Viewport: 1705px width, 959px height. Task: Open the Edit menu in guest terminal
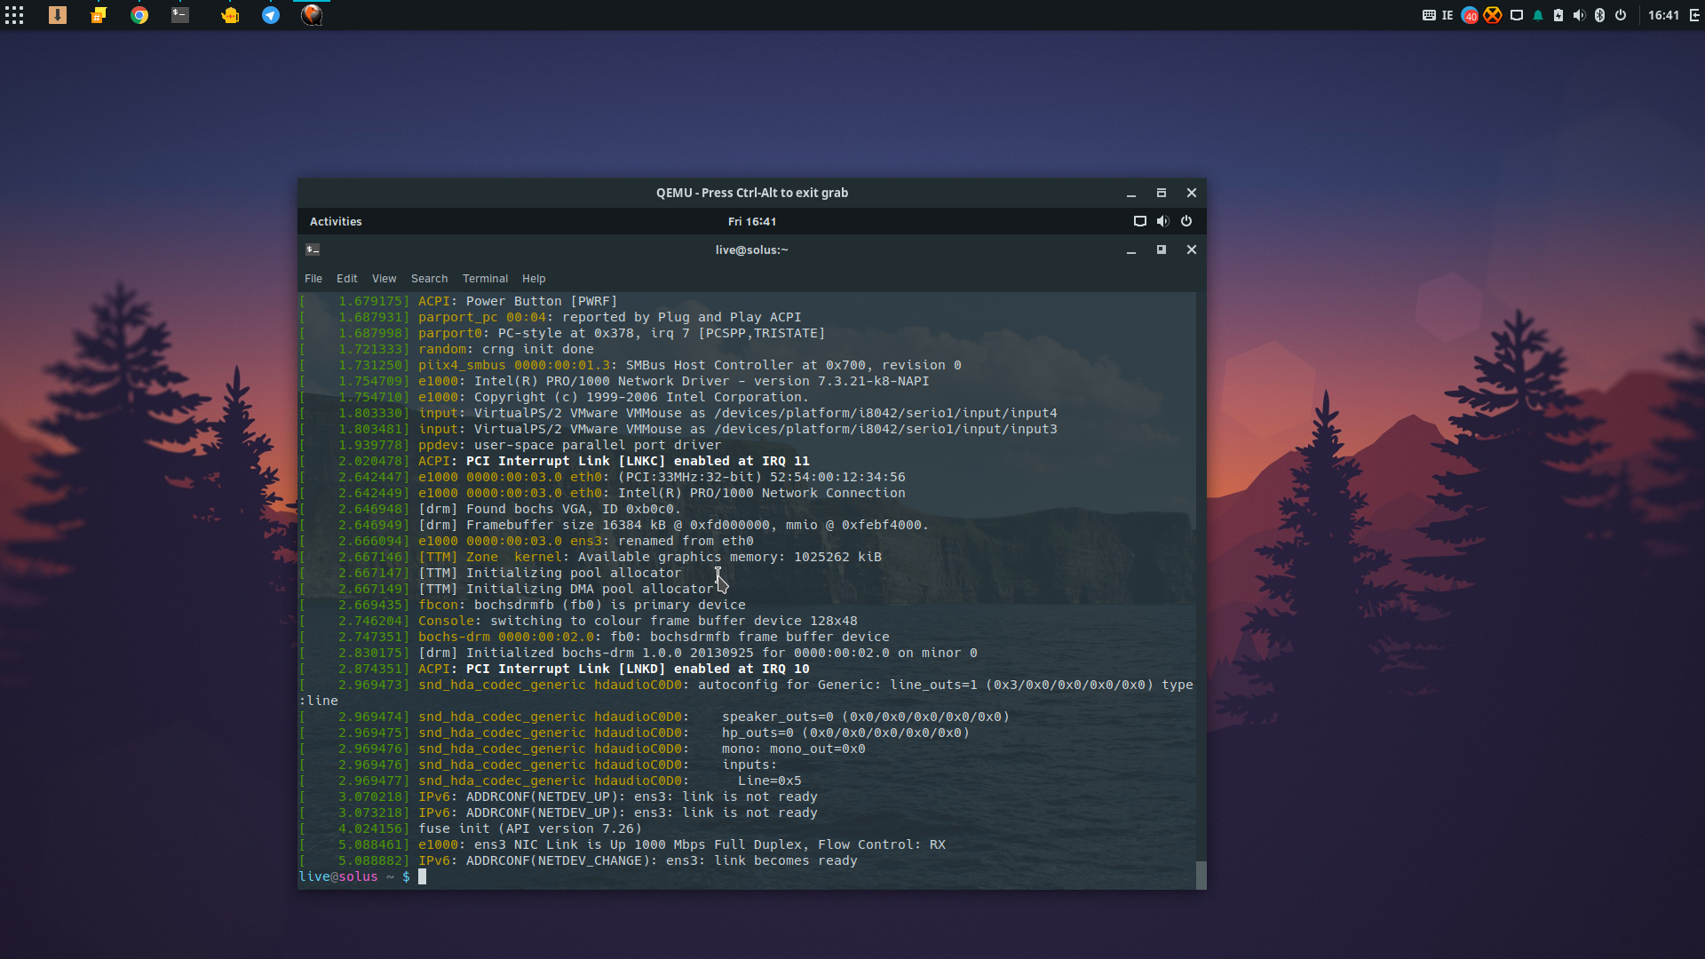(x=347, y=278)
